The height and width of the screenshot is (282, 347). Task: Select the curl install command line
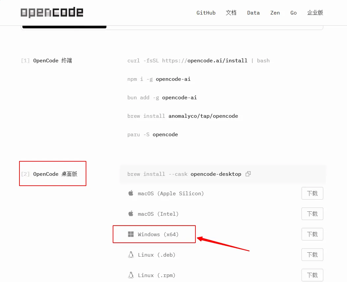(198, 61)
